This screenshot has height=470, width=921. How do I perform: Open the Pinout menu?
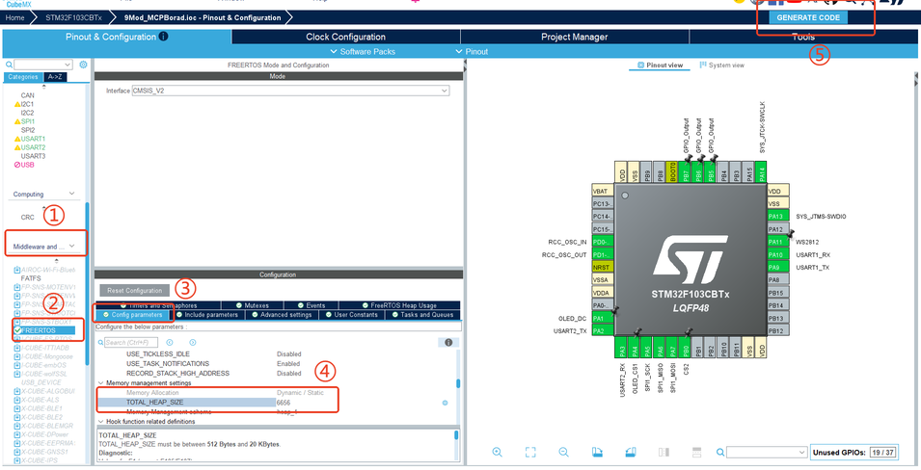[x=472, y=52]
